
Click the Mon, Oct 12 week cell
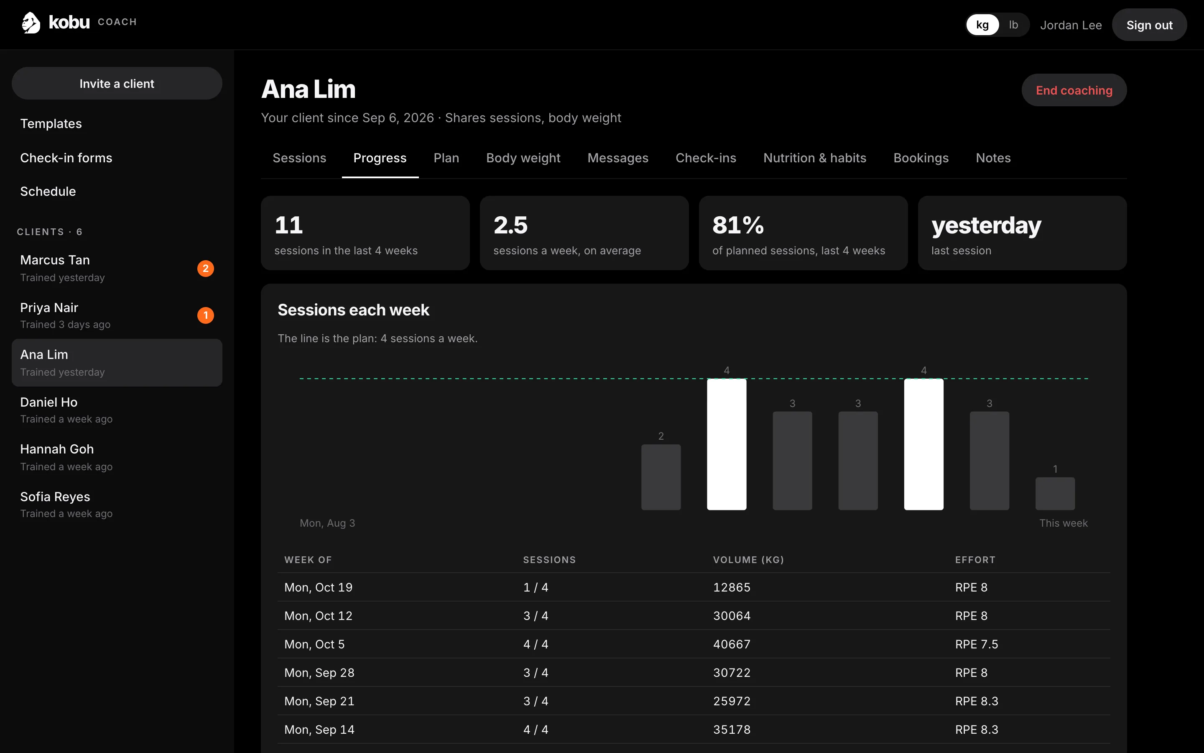tap(319, 615)
